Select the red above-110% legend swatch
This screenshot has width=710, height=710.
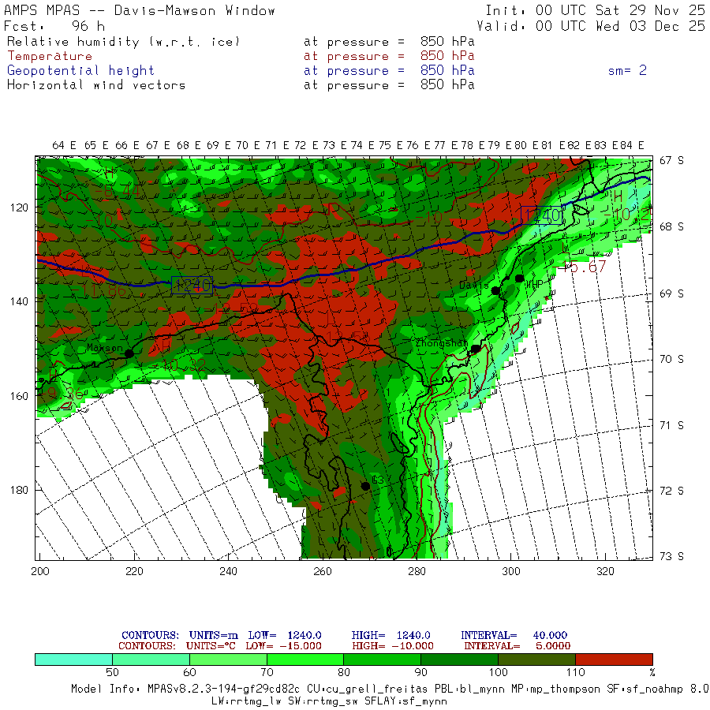click(614, 660)
